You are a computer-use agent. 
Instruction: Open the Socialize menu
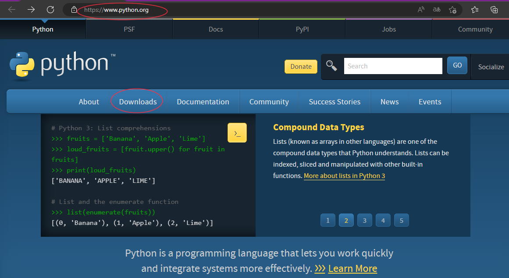[x=491, y=67]
